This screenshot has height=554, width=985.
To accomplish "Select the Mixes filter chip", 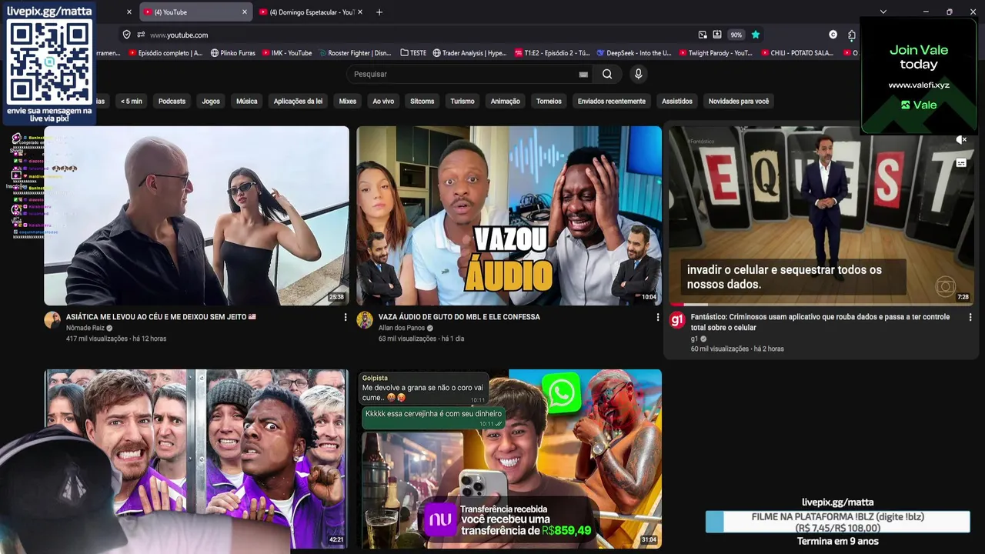I will (x=348, y=101).
